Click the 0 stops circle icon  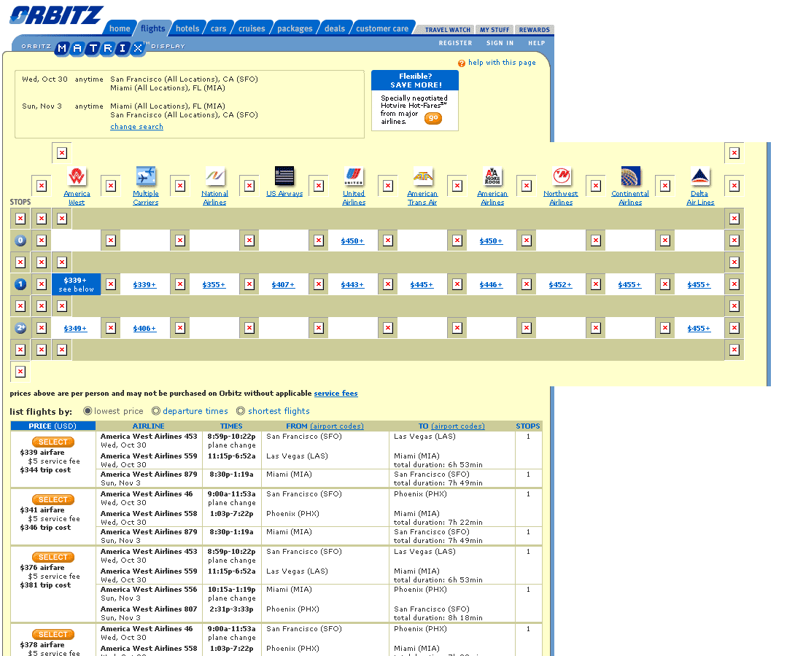pyautogui.click(x=20, y=241)
